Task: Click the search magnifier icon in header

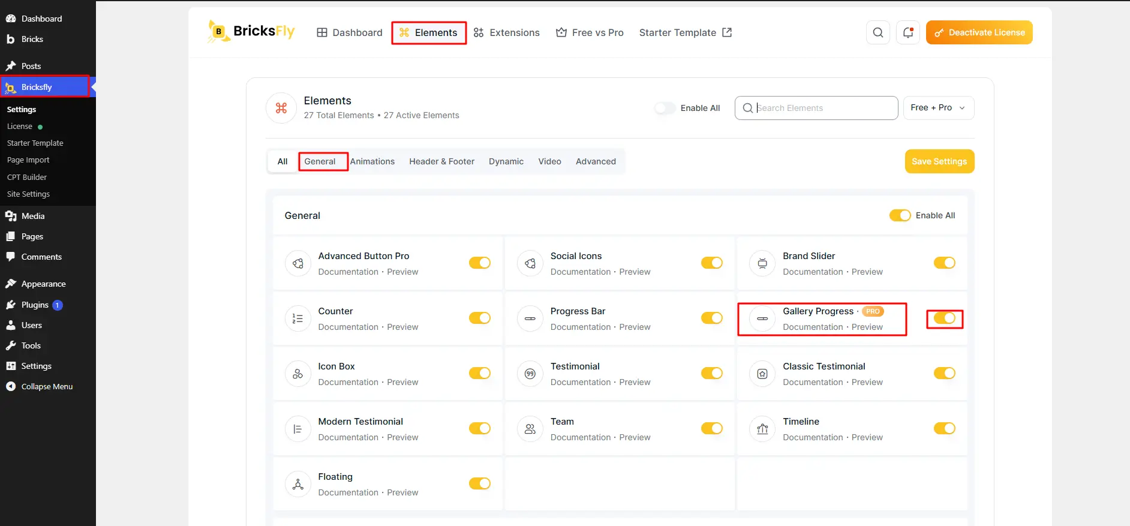Action: 877,32
